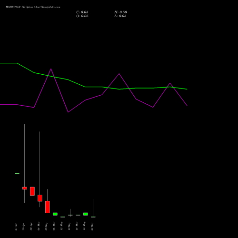Select the 29 Apr date label
This screenshot has width=238, height=238.
tap(23, 227)
